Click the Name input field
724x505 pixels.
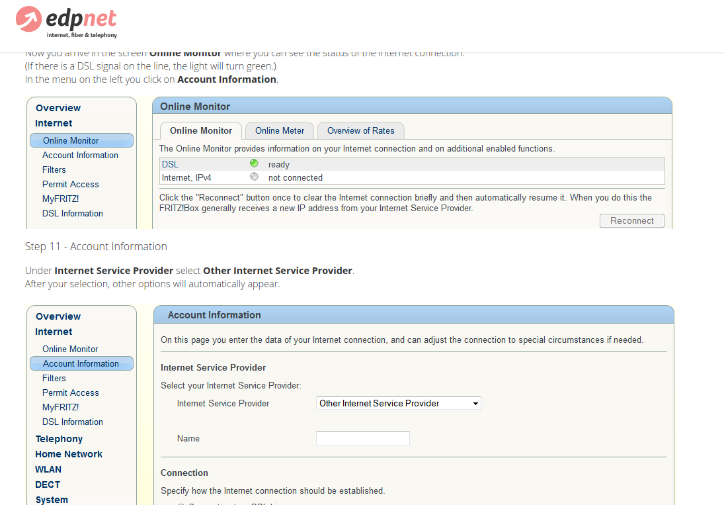pos(362,438)
